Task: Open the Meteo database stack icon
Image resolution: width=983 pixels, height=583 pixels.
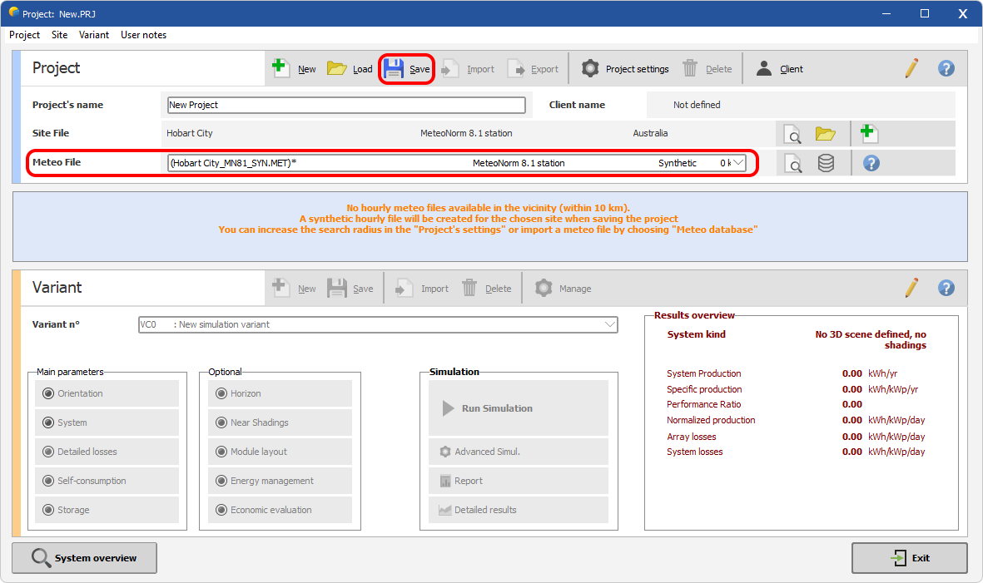Action: 826,164
